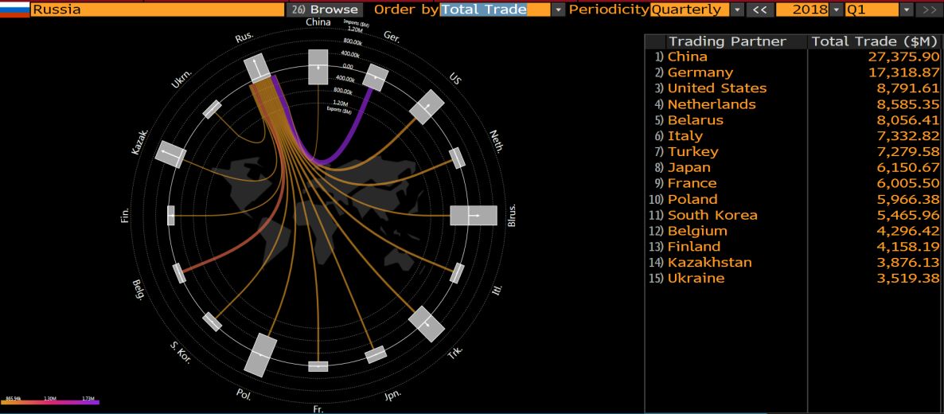Click the 8,585.35 total trade value

tap(907, 104)
